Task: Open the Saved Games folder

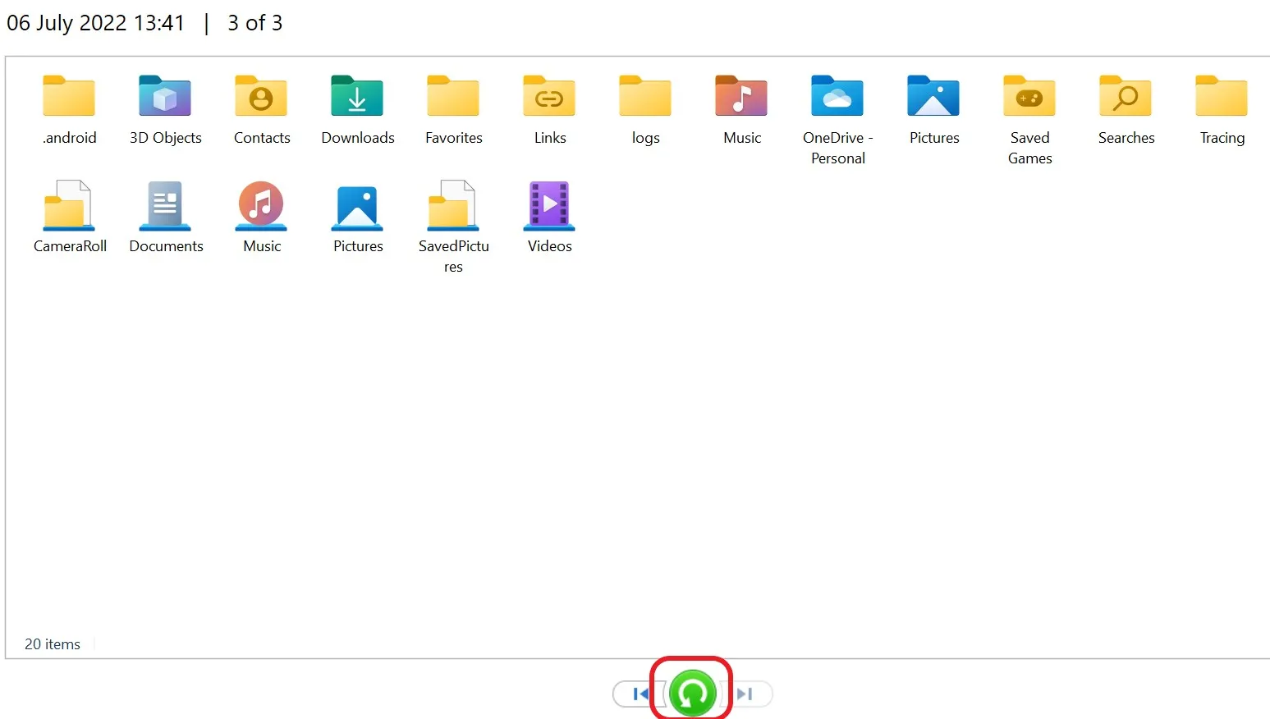Action: click(x=1029, y=107)
